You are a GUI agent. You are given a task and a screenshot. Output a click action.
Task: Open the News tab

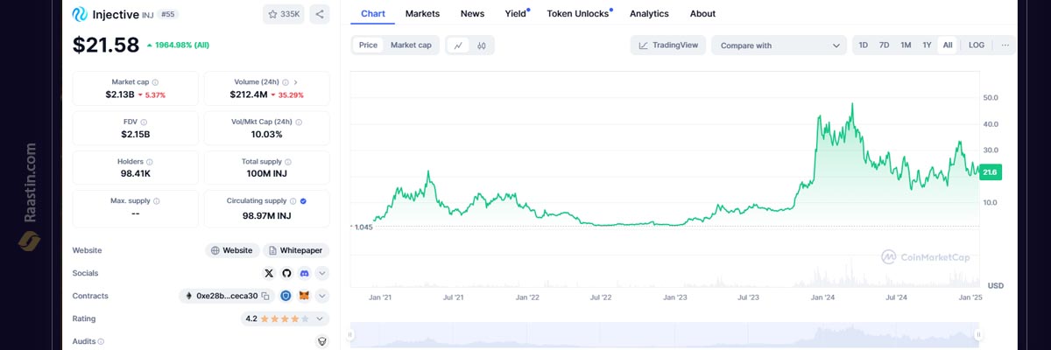(472, 14)
